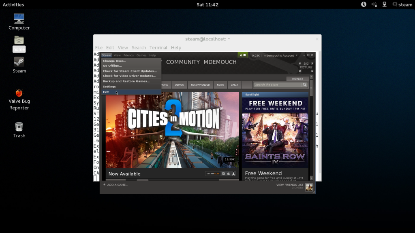Open the terminal's View menu
415x233 pixels.
[123, 48]
